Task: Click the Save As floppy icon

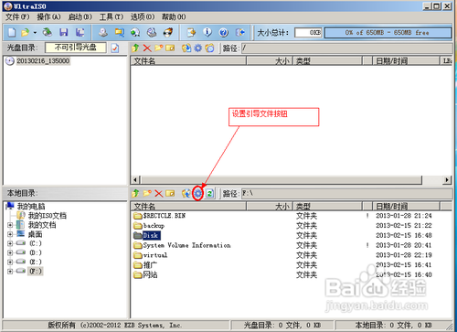Action: [x=80, y=32]
